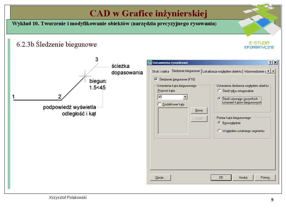The image size is (286, 214).
Task: Click the help question mark button
Action: [x=271, y=63]
